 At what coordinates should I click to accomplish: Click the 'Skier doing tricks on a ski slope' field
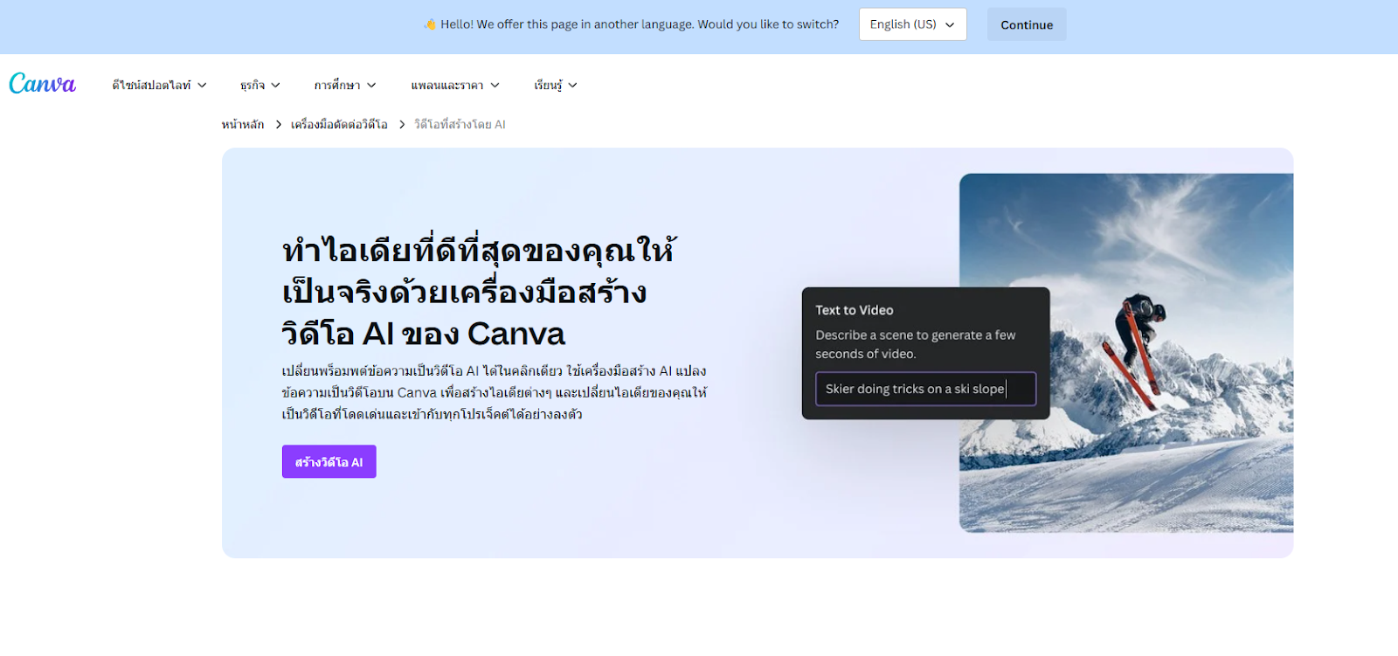tap(925, 389)
